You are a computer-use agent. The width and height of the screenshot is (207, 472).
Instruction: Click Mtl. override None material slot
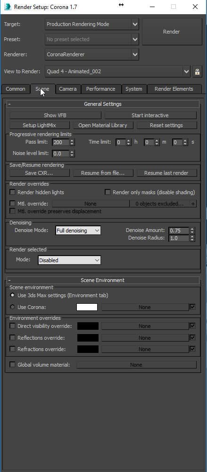(x=91, y=204)
